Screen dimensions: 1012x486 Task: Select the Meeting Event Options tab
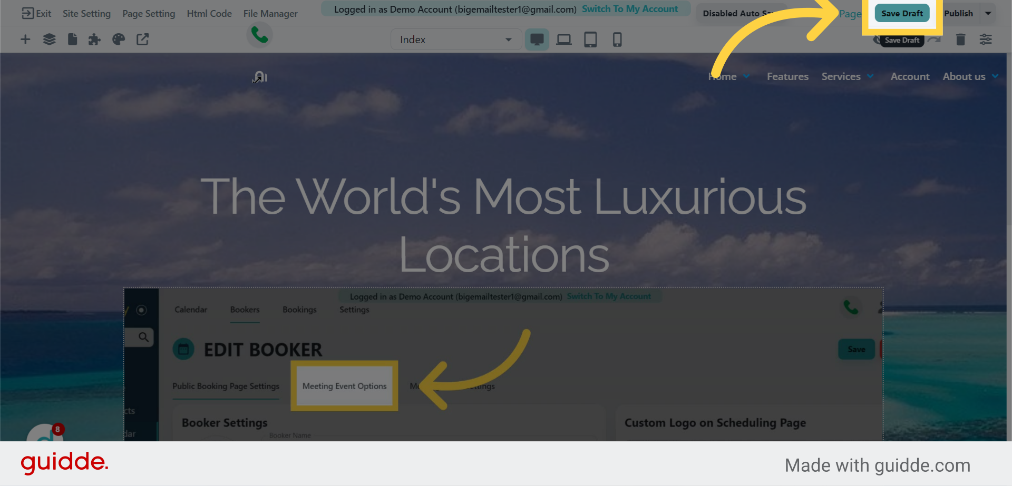[344, 386]
